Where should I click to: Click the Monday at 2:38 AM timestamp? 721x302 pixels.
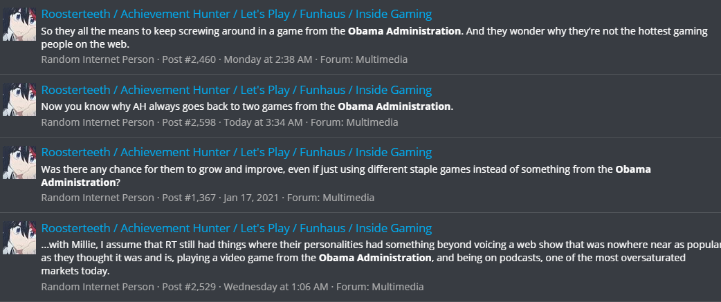point(268,59)
